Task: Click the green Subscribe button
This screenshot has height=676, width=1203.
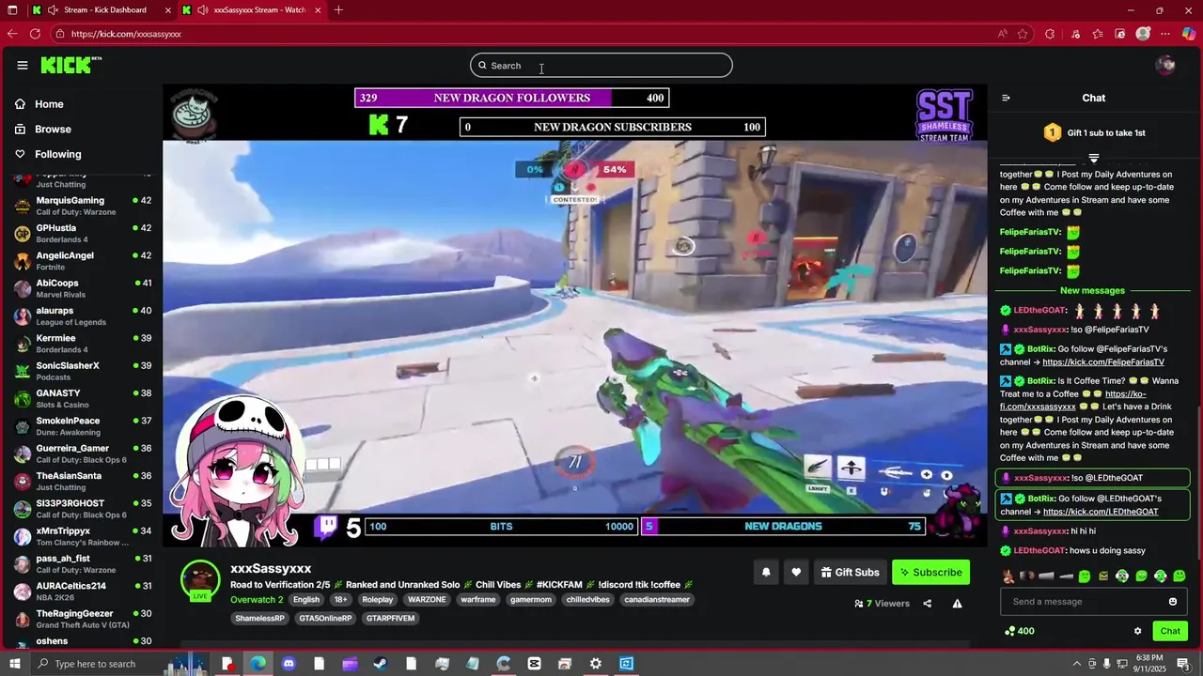Action: click(930, 572)
